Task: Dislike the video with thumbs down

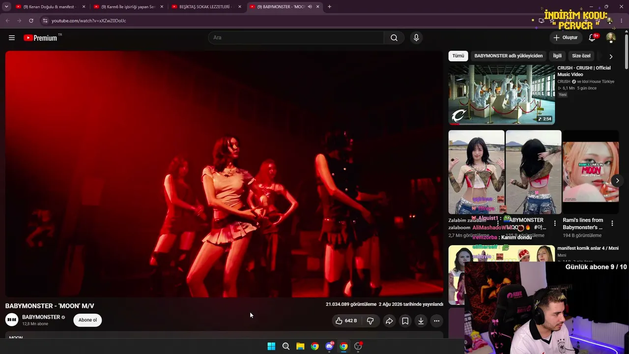Action: [x=371, y=321]
